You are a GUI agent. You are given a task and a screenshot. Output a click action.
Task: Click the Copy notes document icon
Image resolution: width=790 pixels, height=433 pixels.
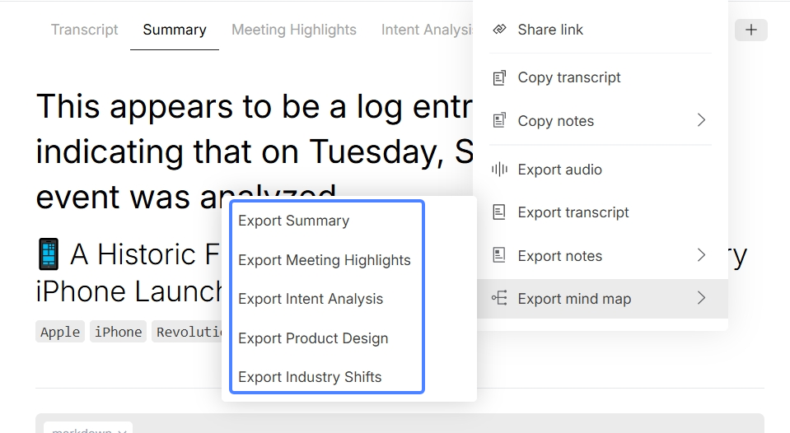pos(499,120)
